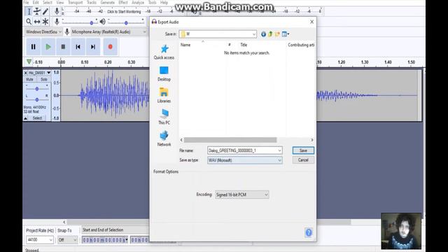Open the Microphone Array device dropdown
This screenshot has height=252, width=448.
click(109, 32)
